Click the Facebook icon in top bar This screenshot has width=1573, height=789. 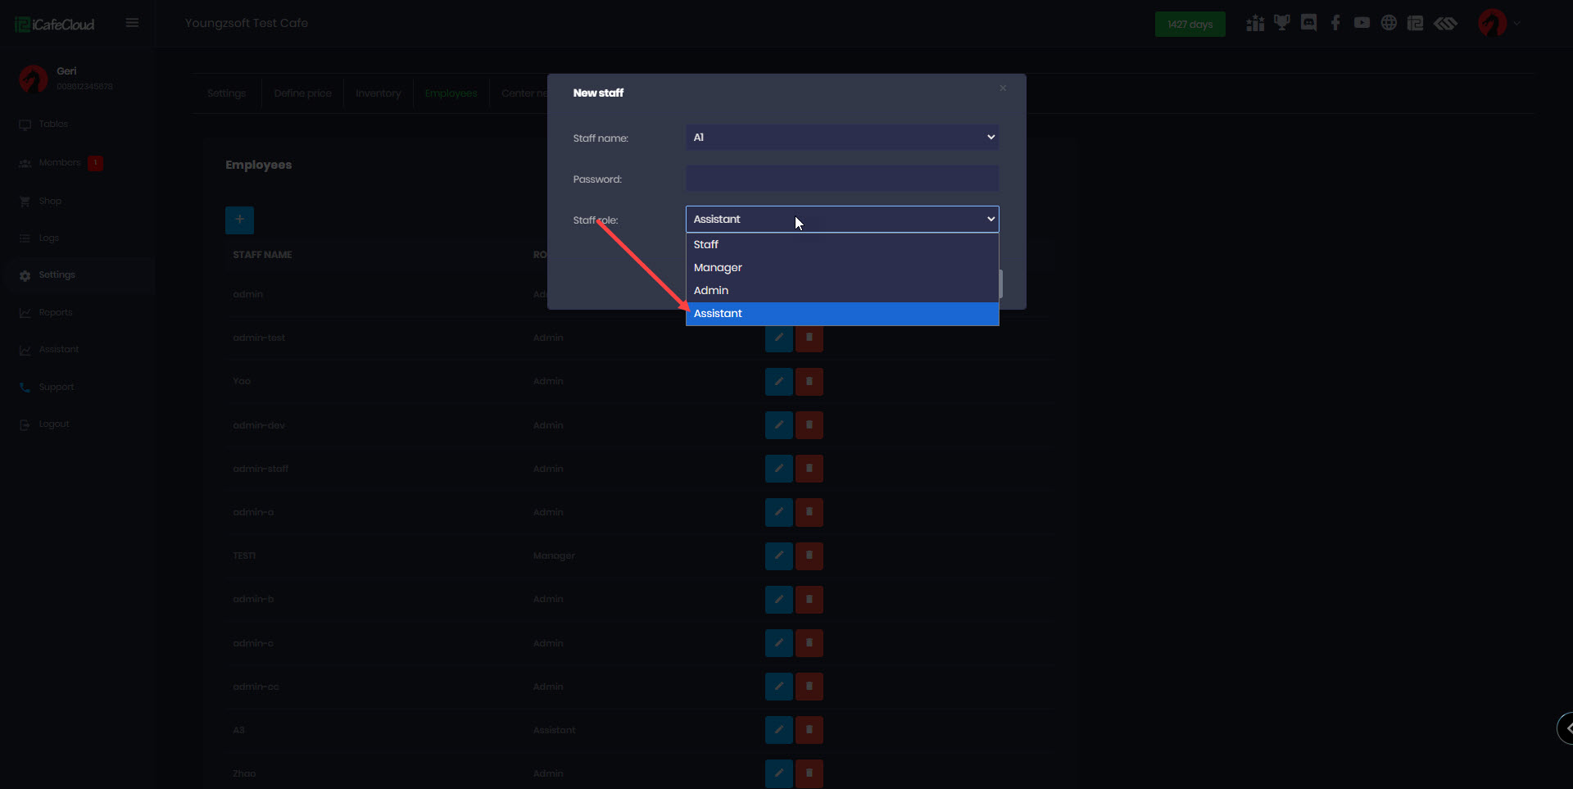1335,23
